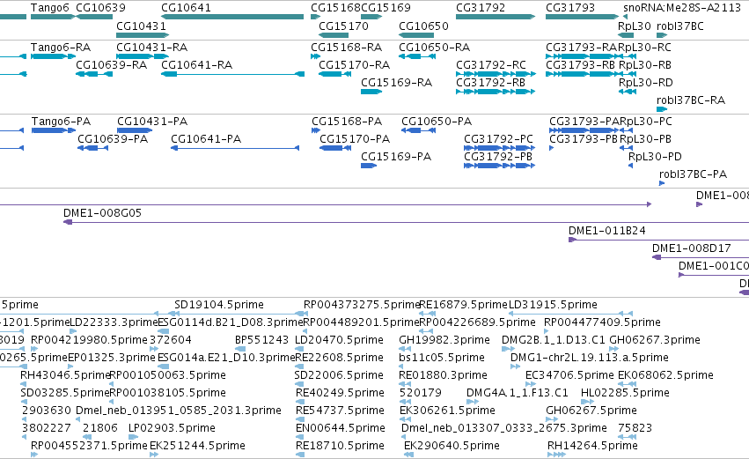The width and height of the screenshot is (749, 459).
Task: Select the CG10639-RA transcript
Action: click(94, 74)
